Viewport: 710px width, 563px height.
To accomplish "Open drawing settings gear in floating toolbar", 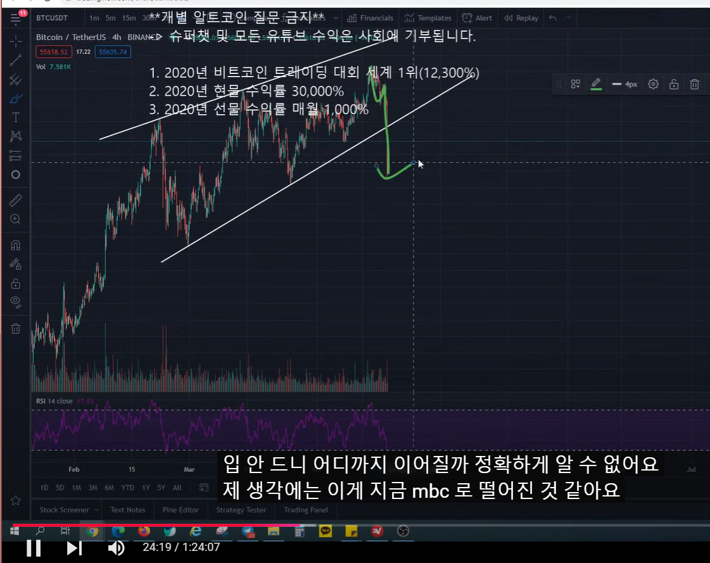I will (x=653, y=84).
